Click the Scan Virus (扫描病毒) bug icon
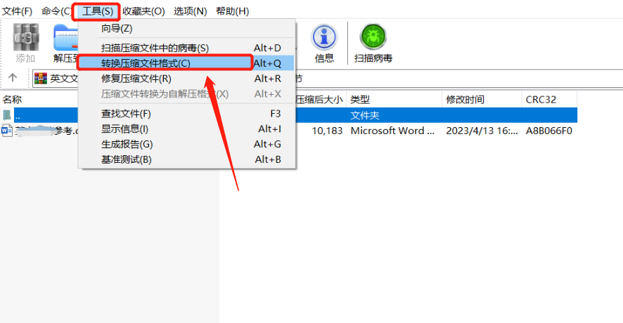 373,37
